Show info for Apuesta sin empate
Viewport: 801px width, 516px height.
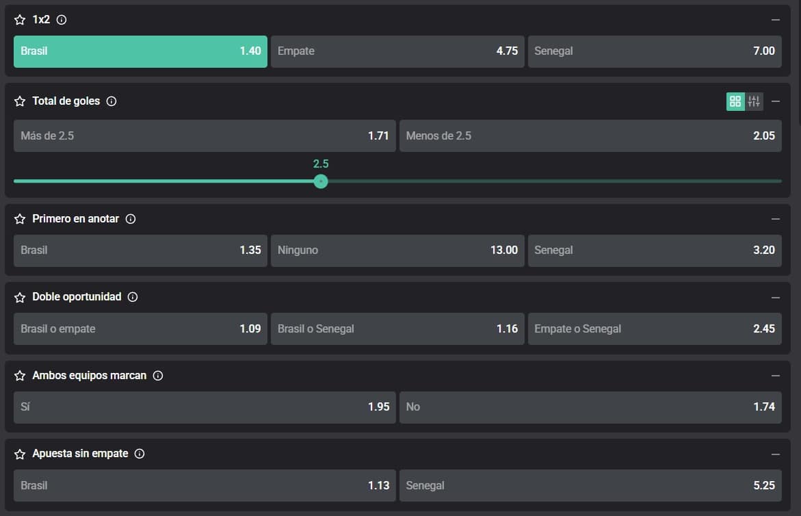(x=140, y=454)
